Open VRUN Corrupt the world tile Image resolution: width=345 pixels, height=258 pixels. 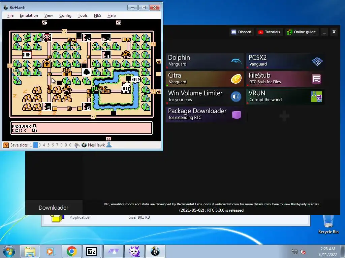click(285, 96)
